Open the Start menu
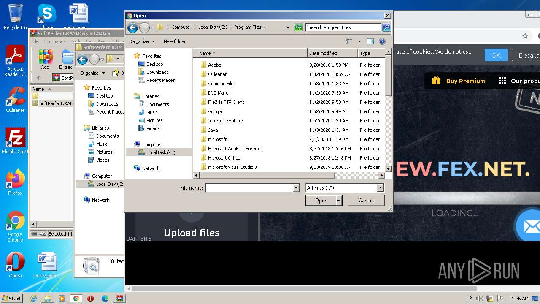Screen dimensions: 540x304 (x=11, y=298)
